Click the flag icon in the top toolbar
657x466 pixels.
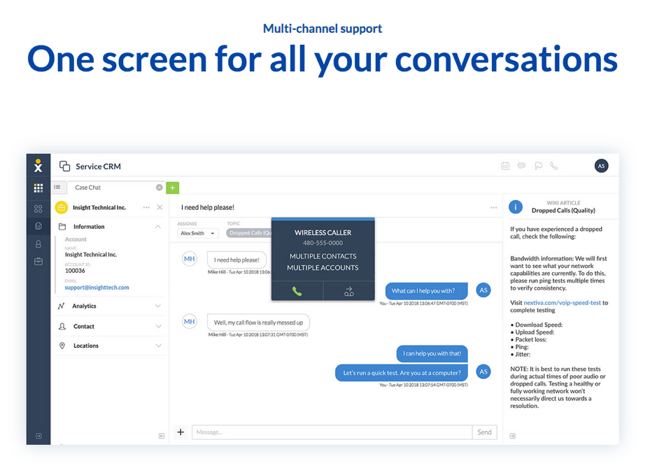[x=538, y=165]
